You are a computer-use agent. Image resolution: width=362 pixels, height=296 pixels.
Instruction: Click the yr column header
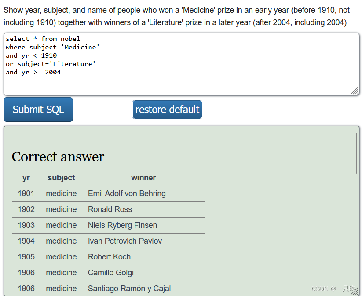(x=26, y=178)
